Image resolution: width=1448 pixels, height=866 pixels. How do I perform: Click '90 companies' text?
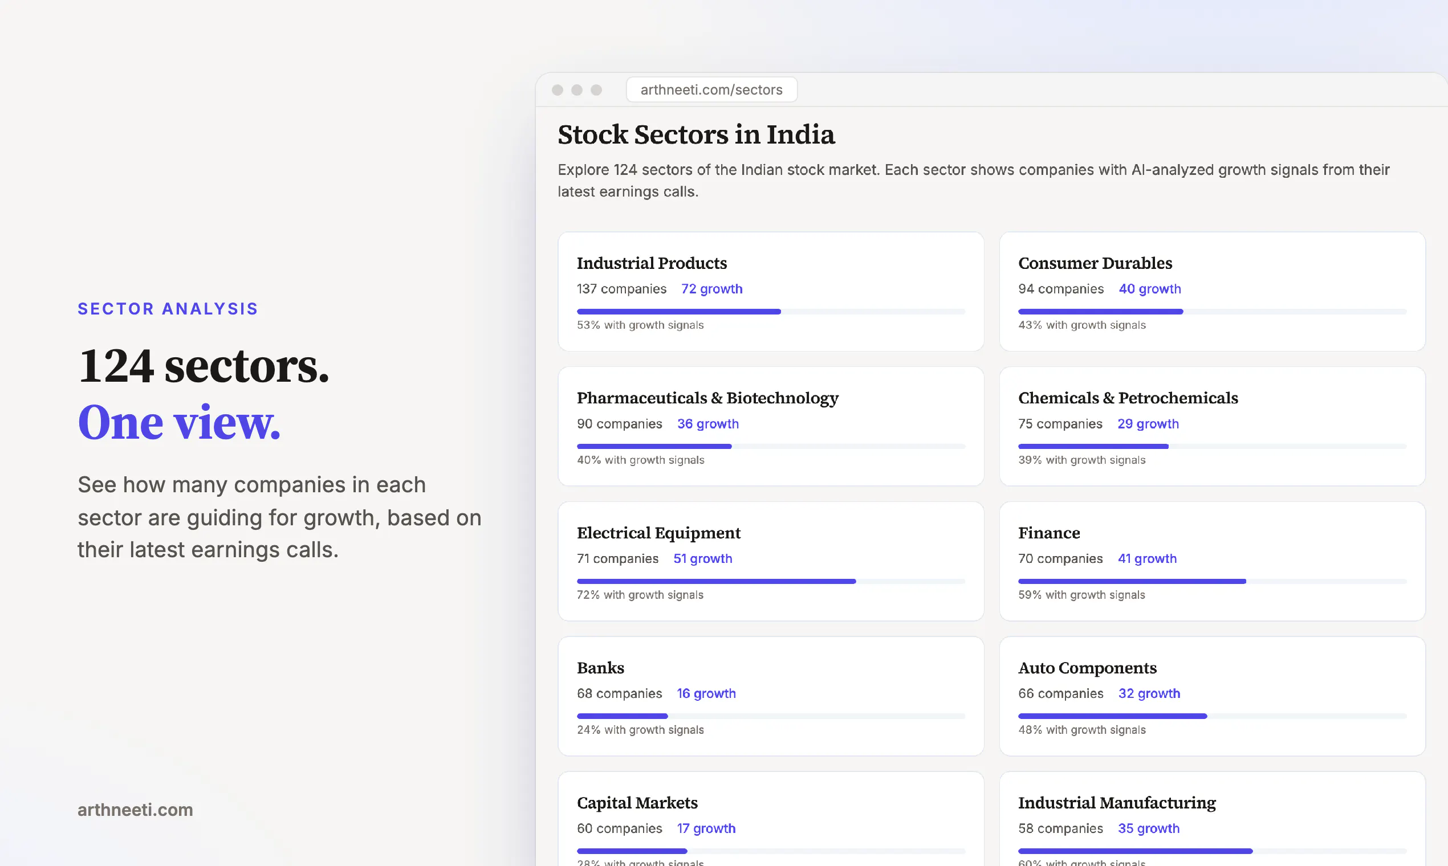620,424
